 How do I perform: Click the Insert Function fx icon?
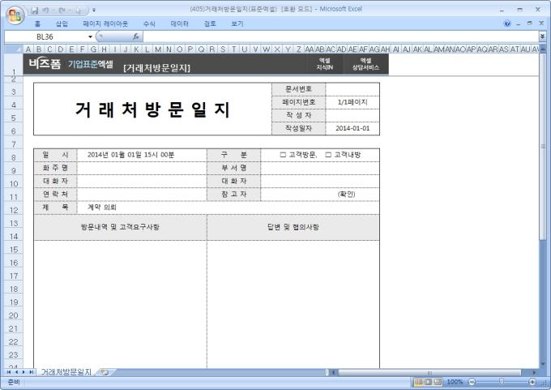[136, 36]
